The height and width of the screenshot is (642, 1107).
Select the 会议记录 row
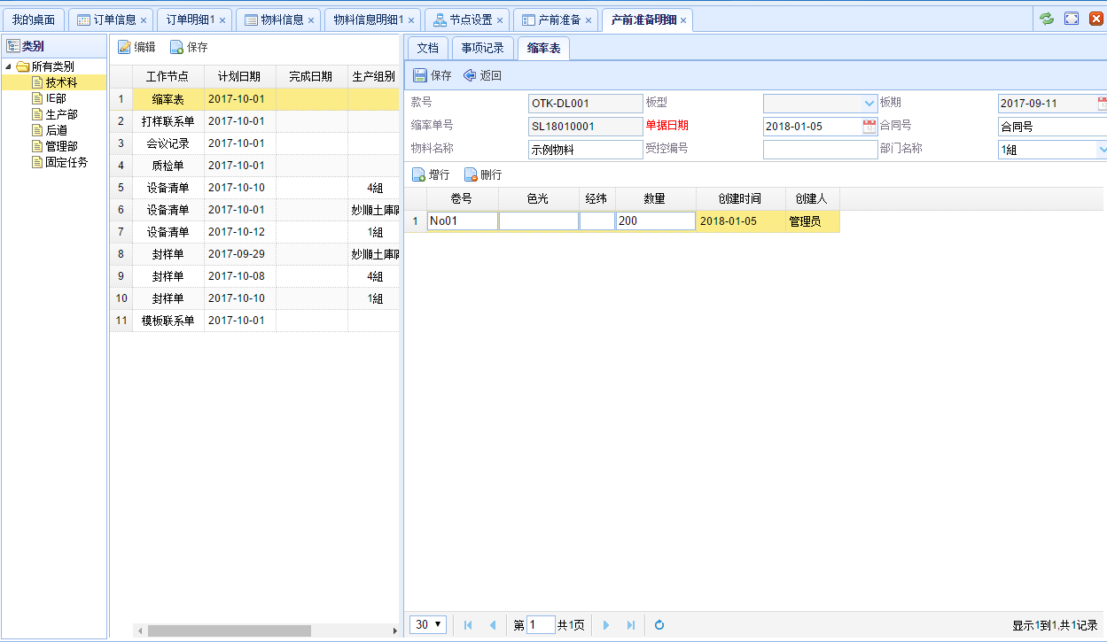click(x=254, y=143)
